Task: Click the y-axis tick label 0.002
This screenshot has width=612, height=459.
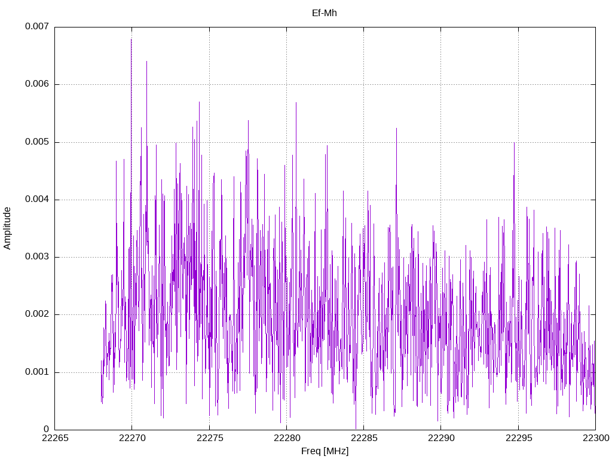Action: [x=37, y=314]
